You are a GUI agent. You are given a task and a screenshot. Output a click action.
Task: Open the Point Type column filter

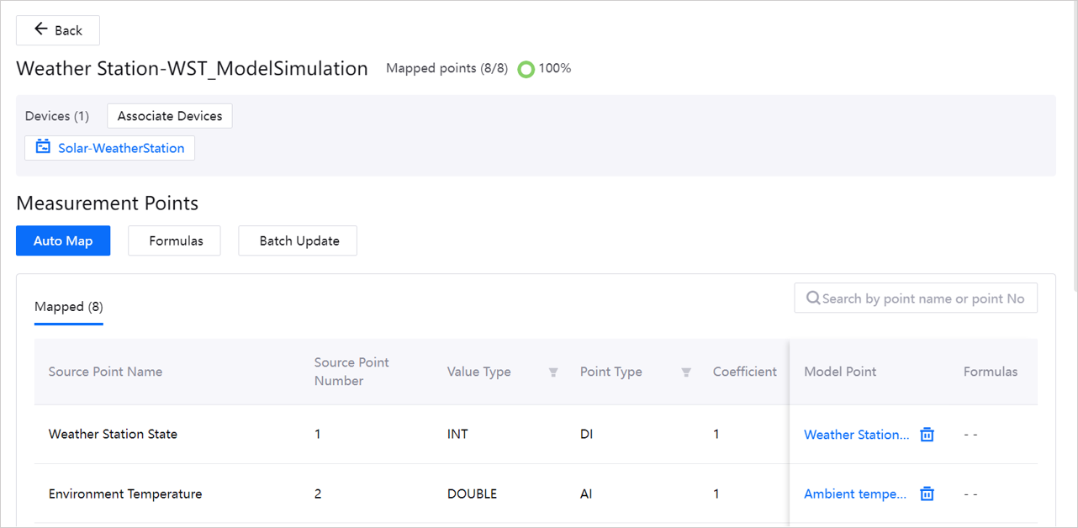point(686,372)
